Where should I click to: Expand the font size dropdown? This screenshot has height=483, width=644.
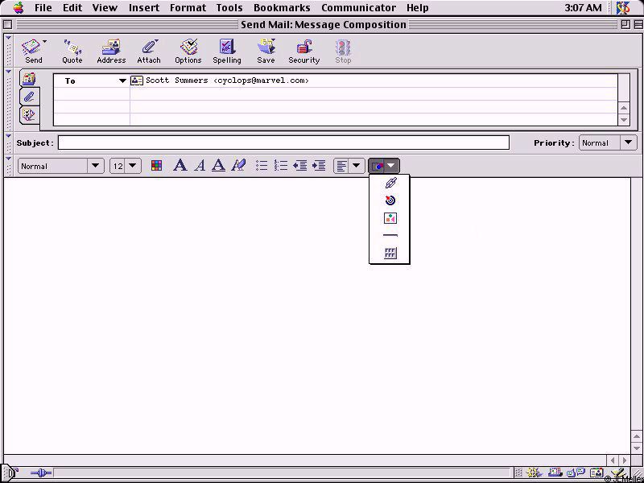tap(125, 166)
